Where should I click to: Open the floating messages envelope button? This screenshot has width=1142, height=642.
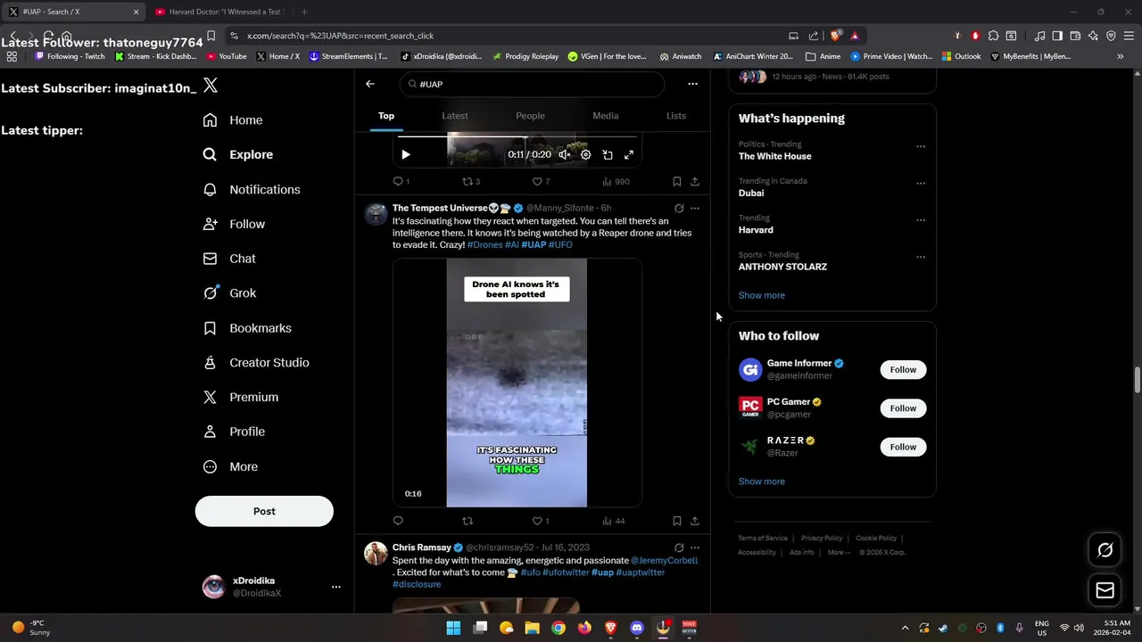point(1105,590)
